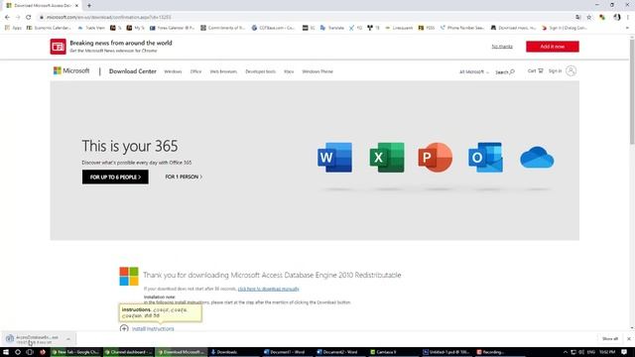
Task: Dismiss the news banner with No thanks
Action: point(502,47)
